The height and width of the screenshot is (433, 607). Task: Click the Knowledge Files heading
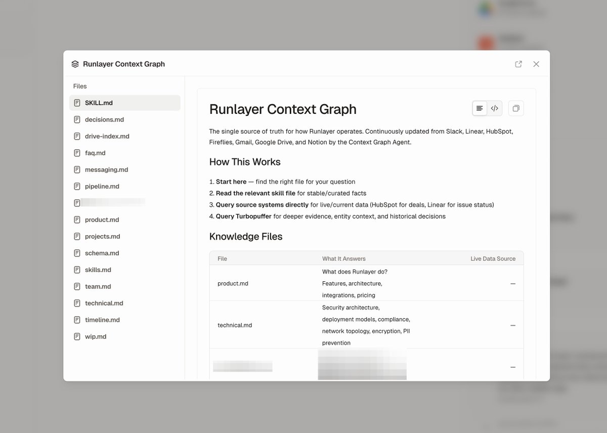[246, 236]
